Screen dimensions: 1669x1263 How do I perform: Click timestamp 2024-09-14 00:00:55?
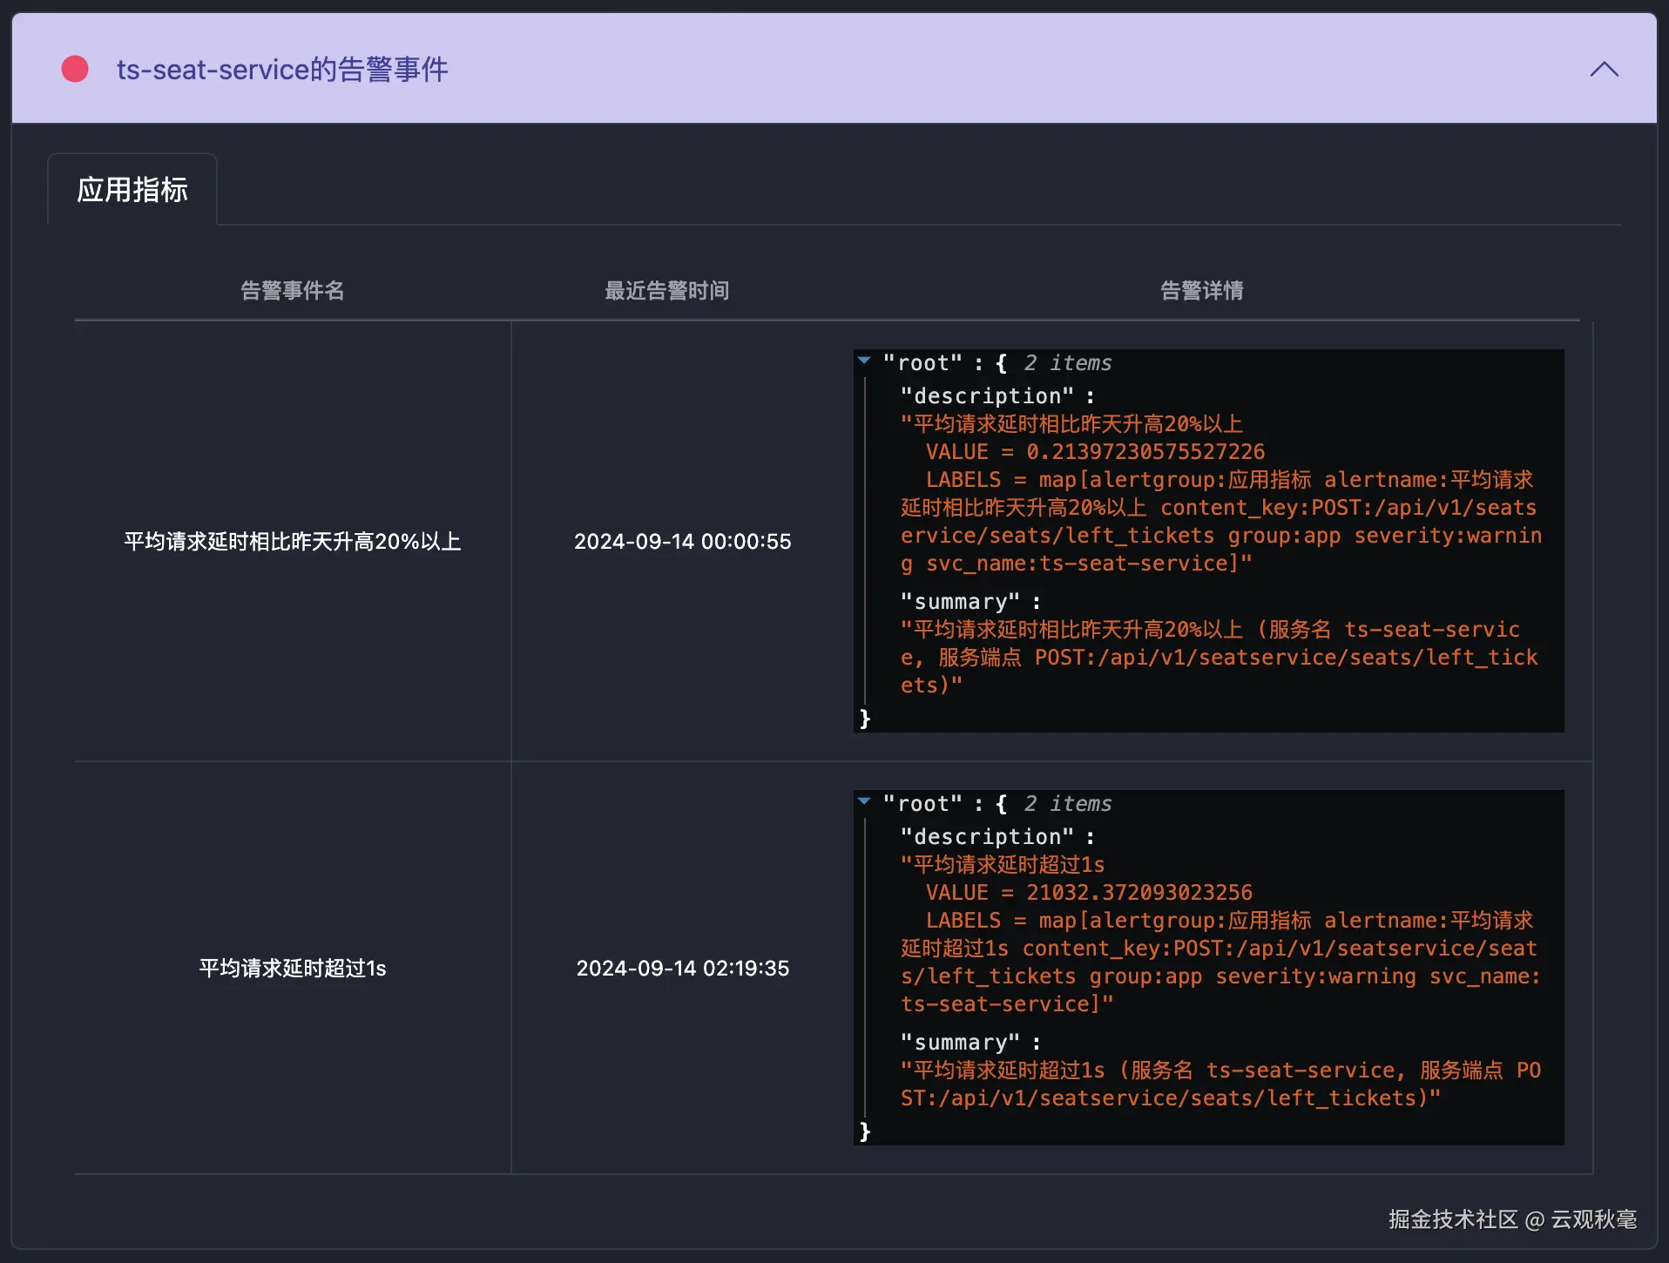tap(683, 542)
